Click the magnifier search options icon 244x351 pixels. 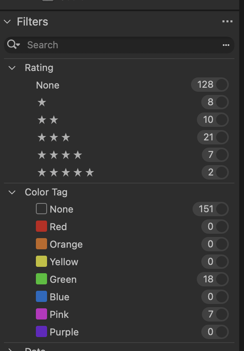click(13, 45)
